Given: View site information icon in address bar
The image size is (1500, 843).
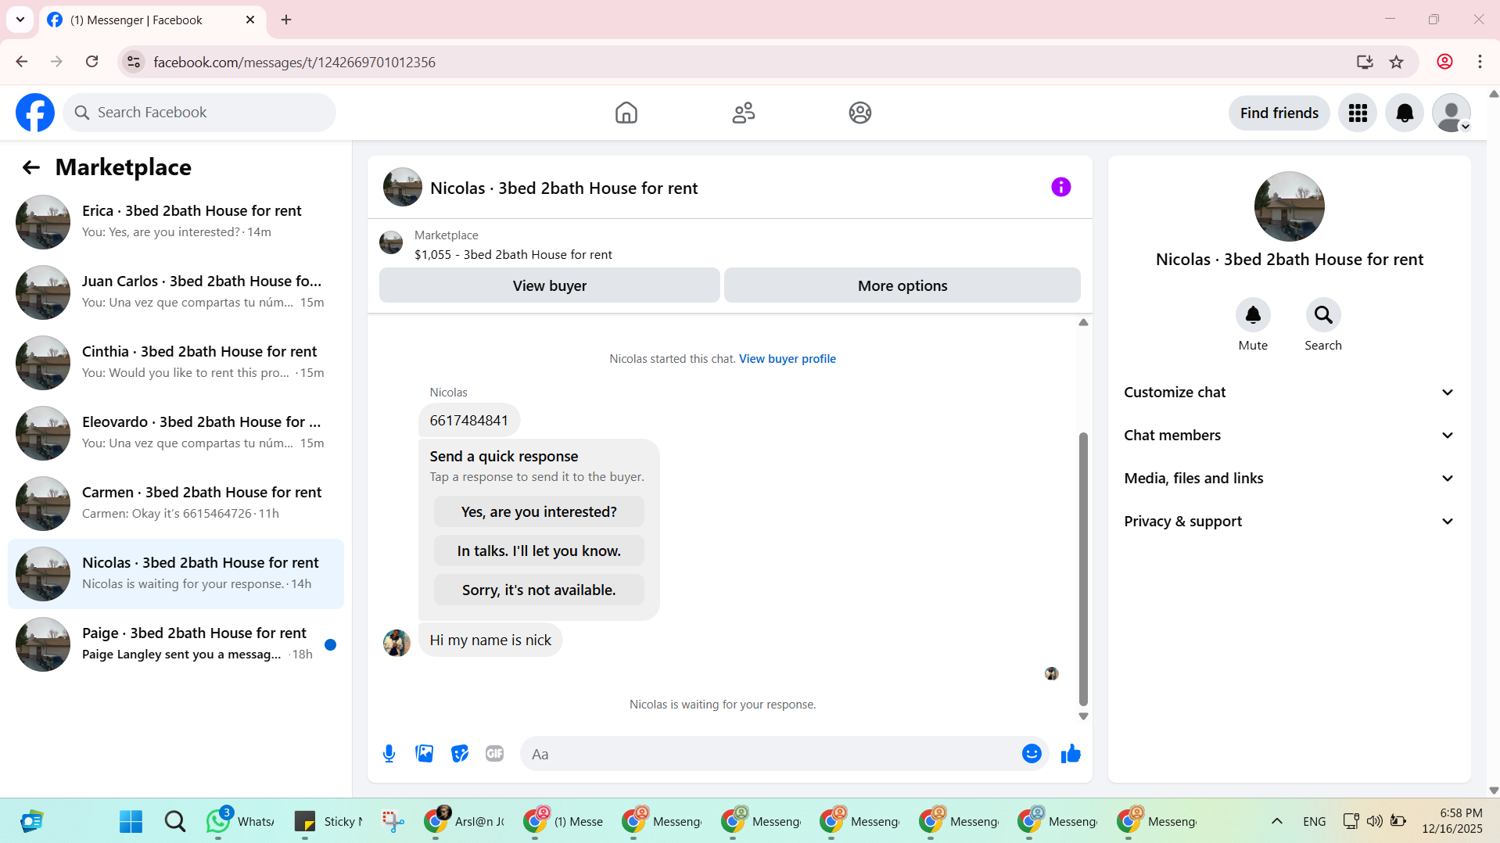Looking at the screenshot, I should (134, 62).
